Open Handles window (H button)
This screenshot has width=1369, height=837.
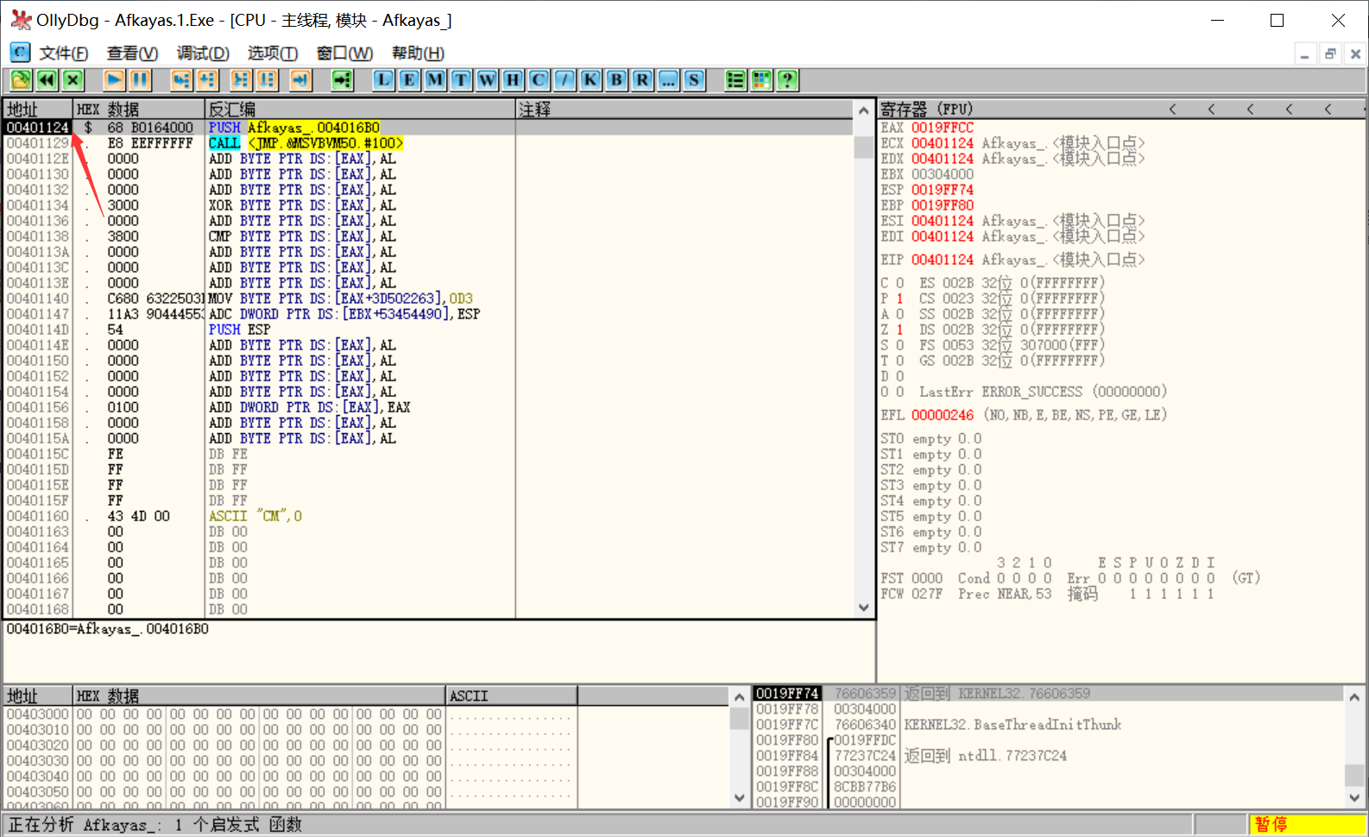point(513,80)
